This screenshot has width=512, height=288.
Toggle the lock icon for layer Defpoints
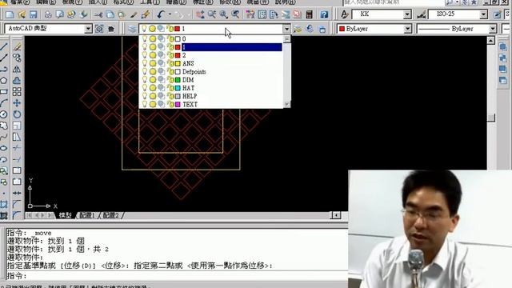click(170, 71)
